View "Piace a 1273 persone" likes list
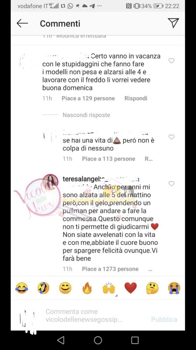196x350 pixels. 110,269
